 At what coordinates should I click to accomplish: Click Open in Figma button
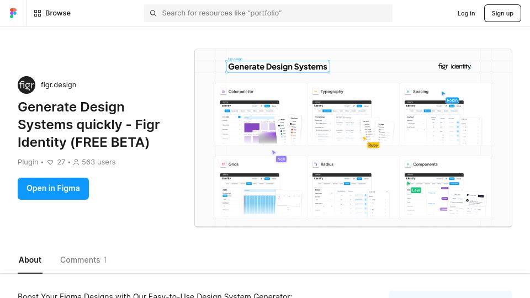coord(53,189)
